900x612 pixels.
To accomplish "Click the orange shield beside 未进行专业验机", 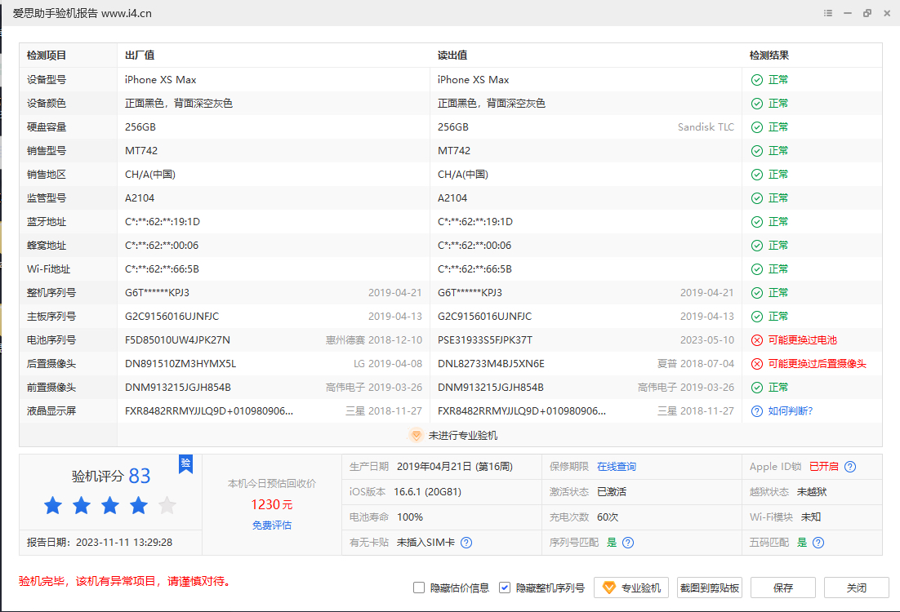I will click(x=417, y=436).
